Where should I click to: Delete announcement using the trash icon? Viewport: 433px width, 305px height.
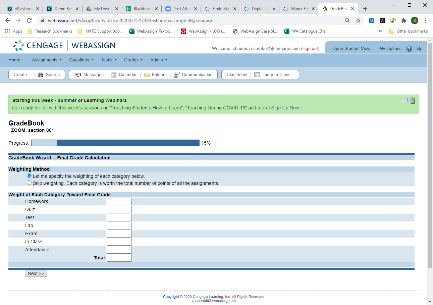[x=413, y=101]
